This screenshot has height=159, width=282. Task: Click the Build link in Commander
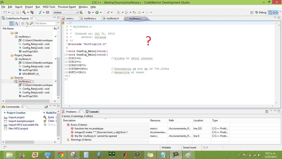(x=51, y=117)
